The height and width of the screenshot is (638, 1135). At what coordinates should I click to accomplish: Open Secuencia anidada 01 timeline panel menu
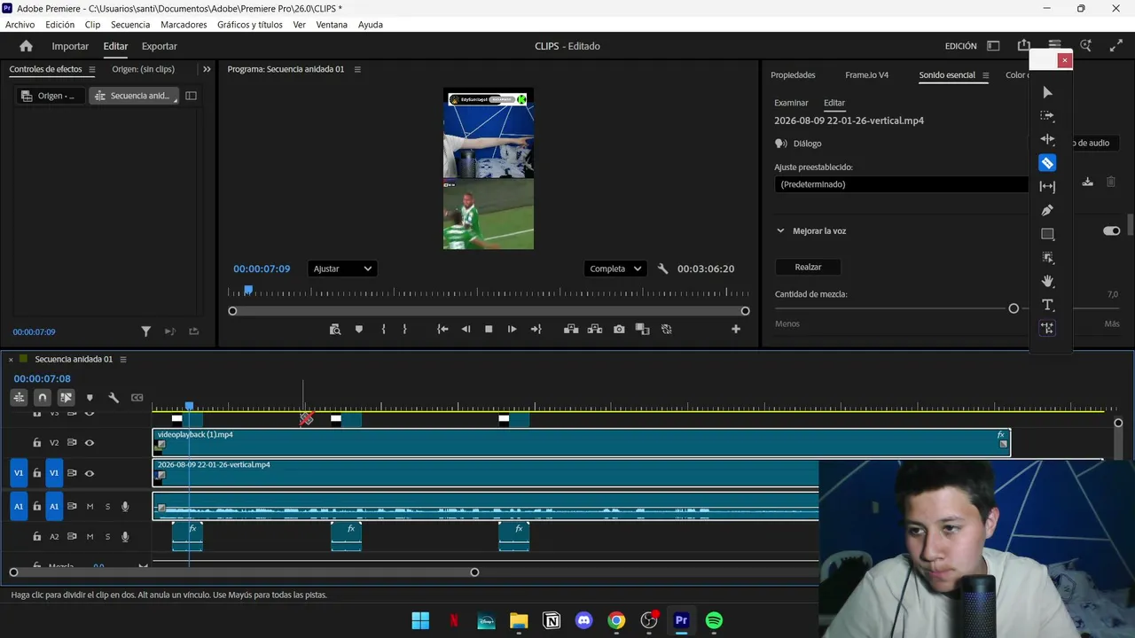(x=123, y=359)
